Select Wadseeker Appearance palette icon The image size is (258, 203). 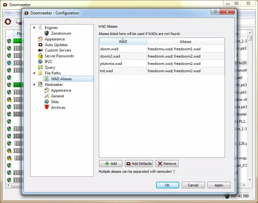(x=47, y=90)
